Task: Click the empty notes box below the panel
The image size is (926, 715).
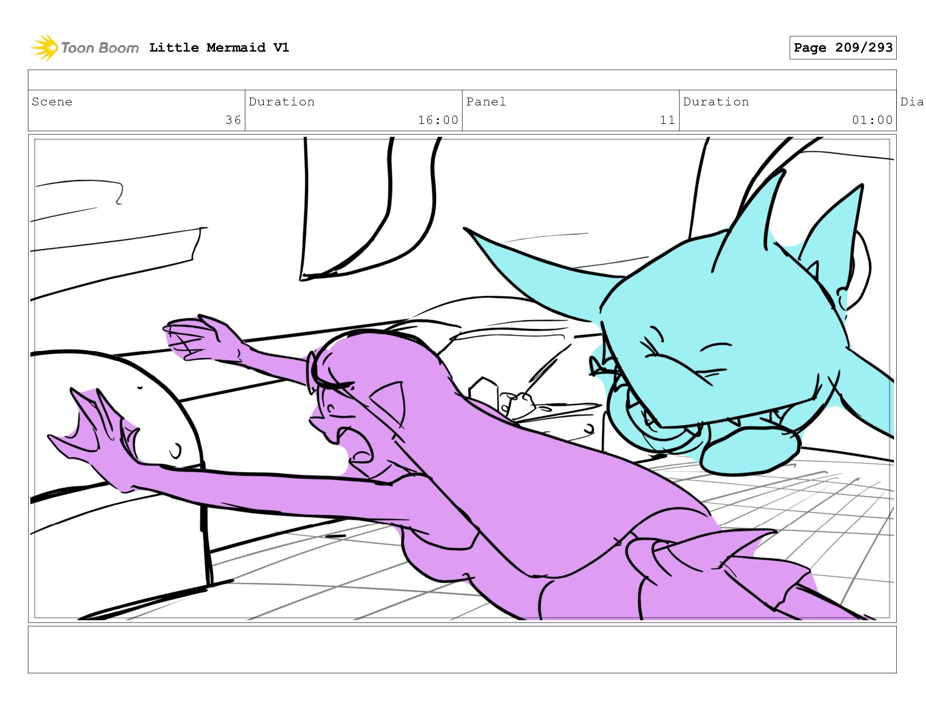Action: click(x=462, y=649)
